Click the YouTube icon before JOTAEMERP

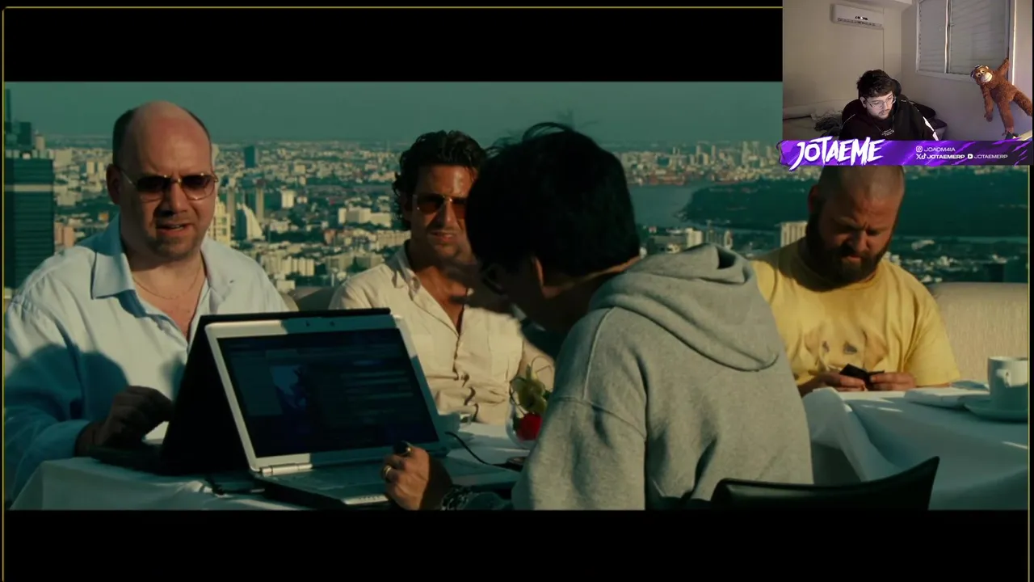[x=970, y=157]
